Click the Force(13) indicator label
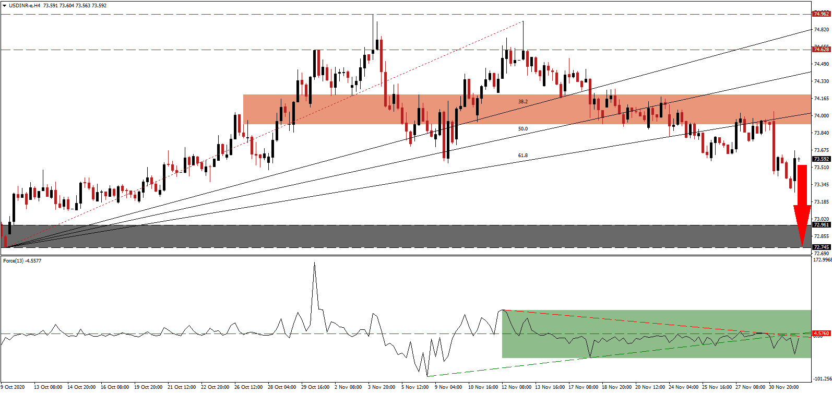The image size is (832, 393). 22,260
